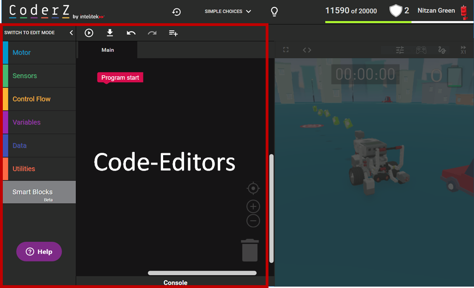Viewport: 474px width, 288px height.
Task: Download the code with the download icon
Action: (x=110, y=33)
